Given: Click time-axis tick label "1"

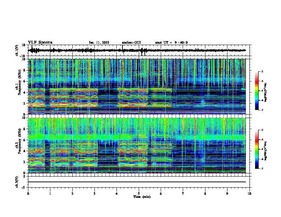Looking at the screenshot, I should tap(50, 194).
